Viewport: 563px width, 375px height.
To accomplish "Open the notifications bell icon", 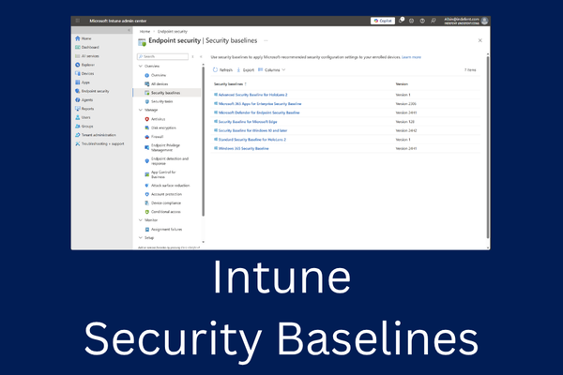I will coord(401,21).
